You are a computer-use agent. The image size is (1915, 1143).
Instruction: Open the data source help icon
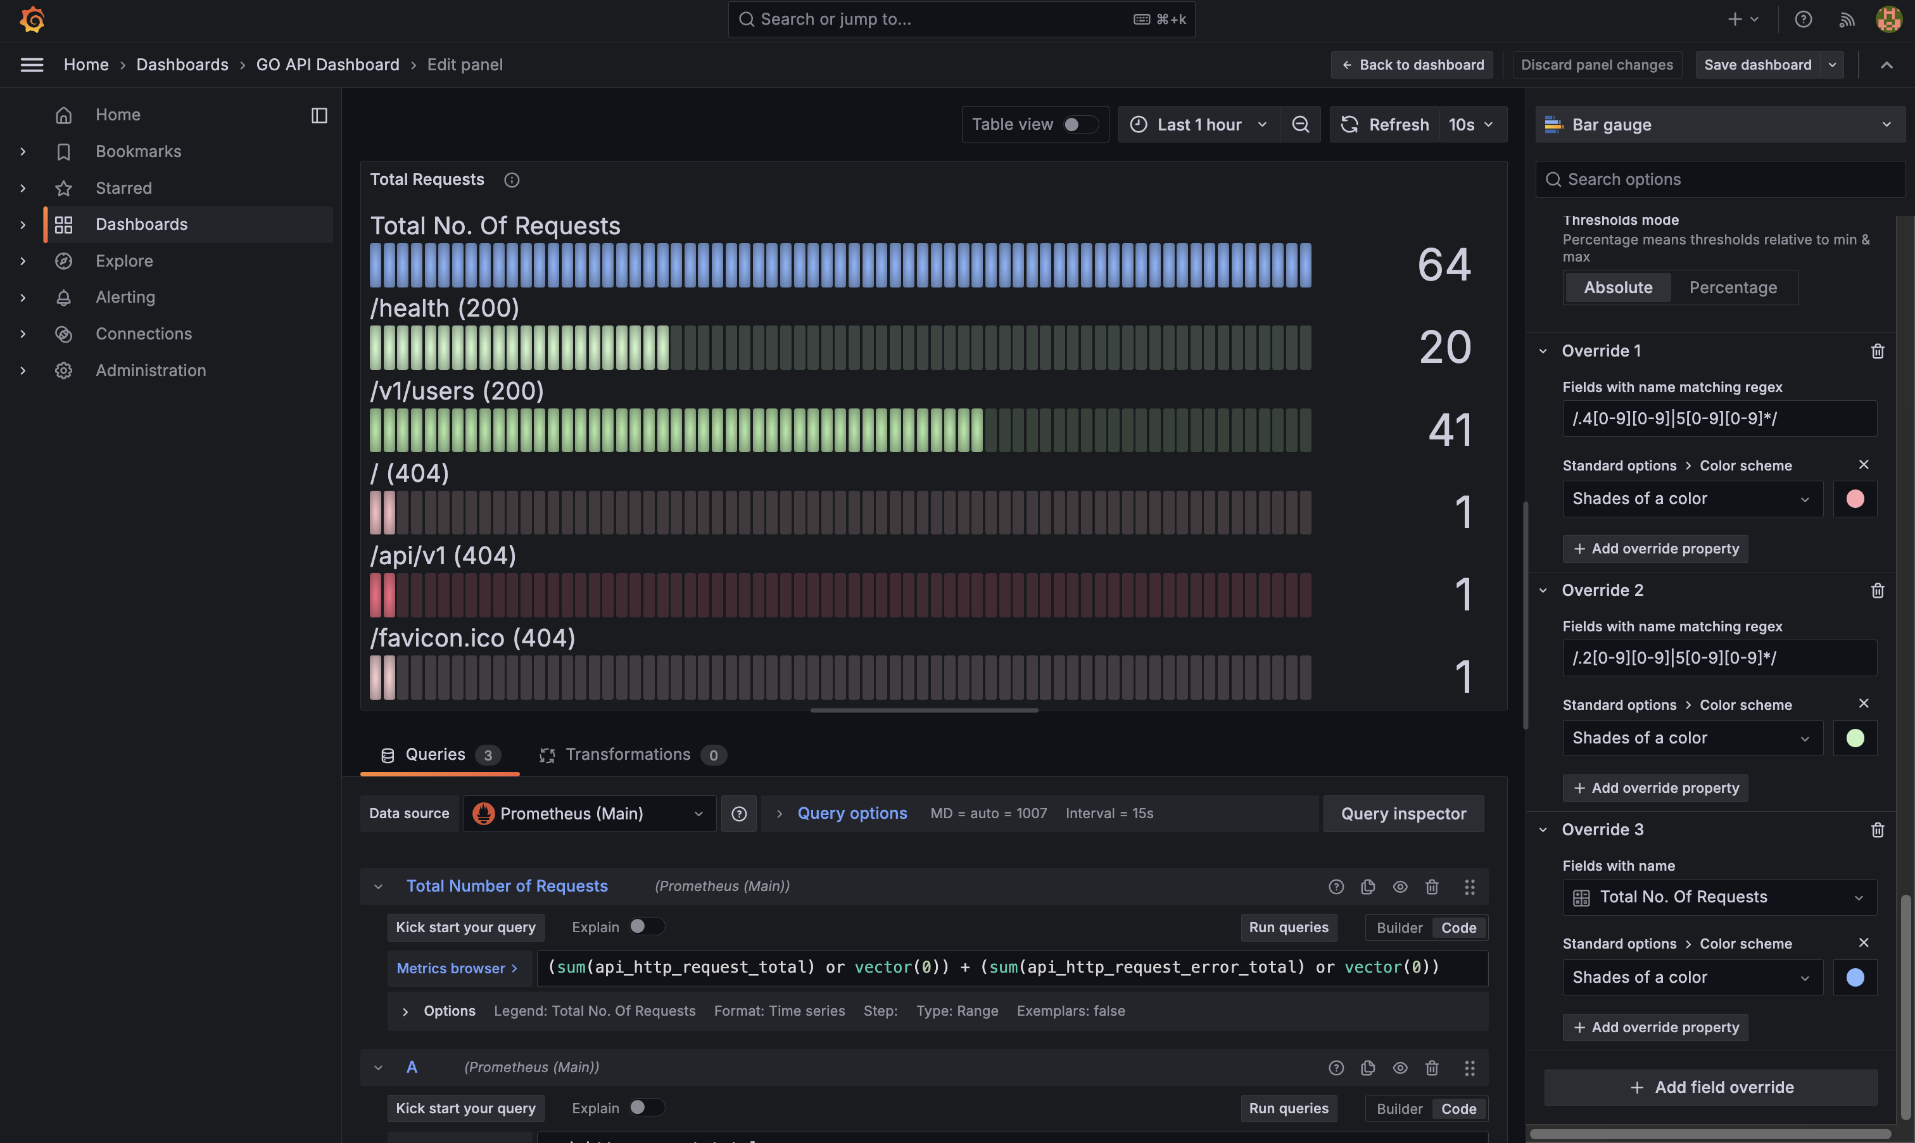coord(738,814)
